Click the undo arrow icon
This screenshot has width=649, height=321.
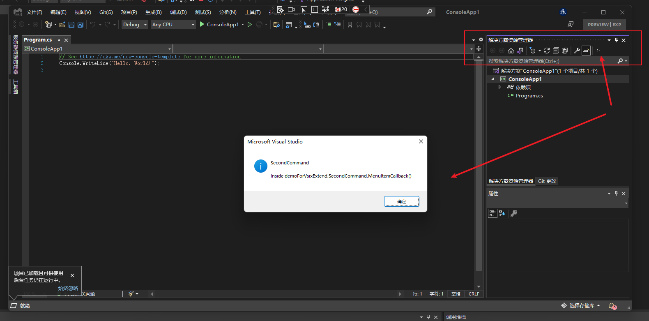click(93, 25)
